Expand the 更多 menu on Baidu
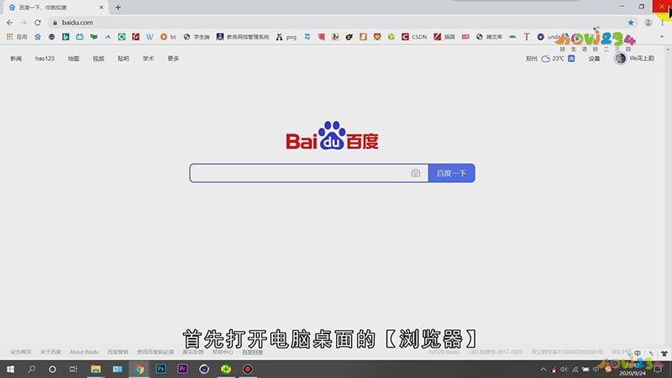Image resolution: width=672 pixels, height=378 pixels. (x=173, y=58)
